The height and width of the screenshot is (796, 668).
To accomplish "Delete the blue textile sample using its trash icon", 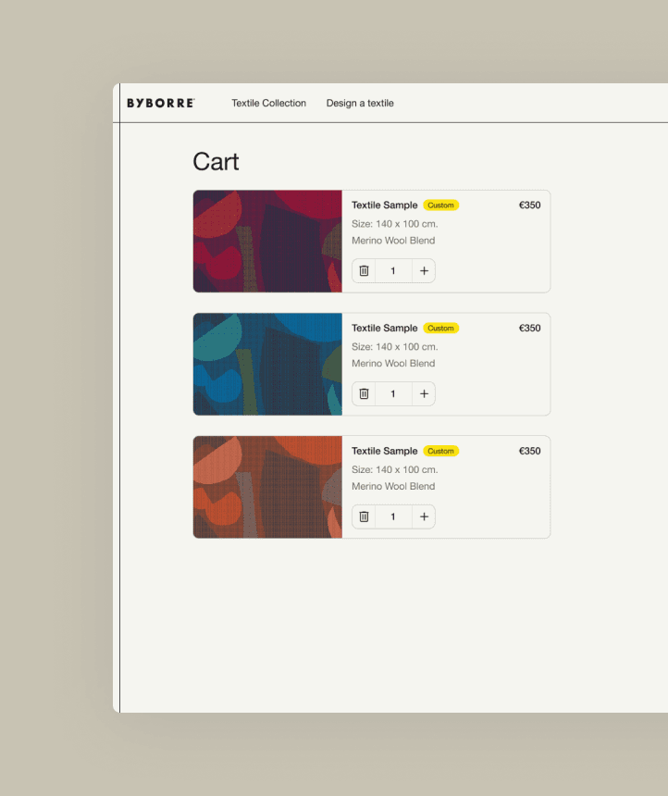I will click(364, 393).
